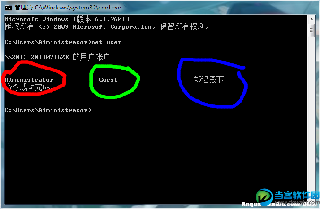
Task: Click the net user command text
Action: (x=106, y=42)
